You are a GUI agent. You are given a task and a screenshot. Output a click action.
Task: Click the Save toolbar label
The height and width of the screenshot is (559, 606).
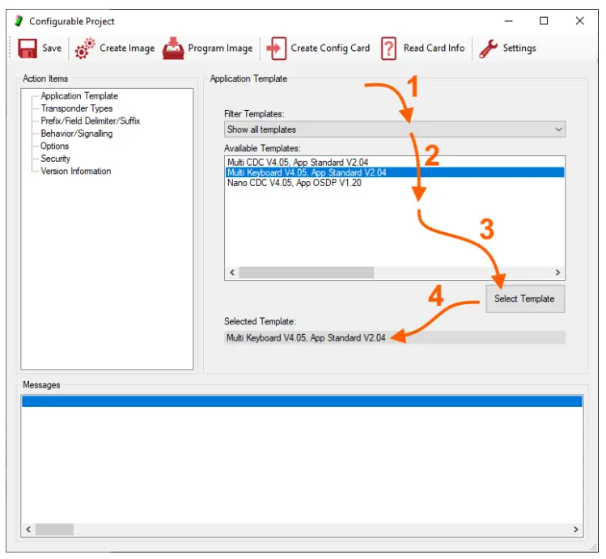52,49
